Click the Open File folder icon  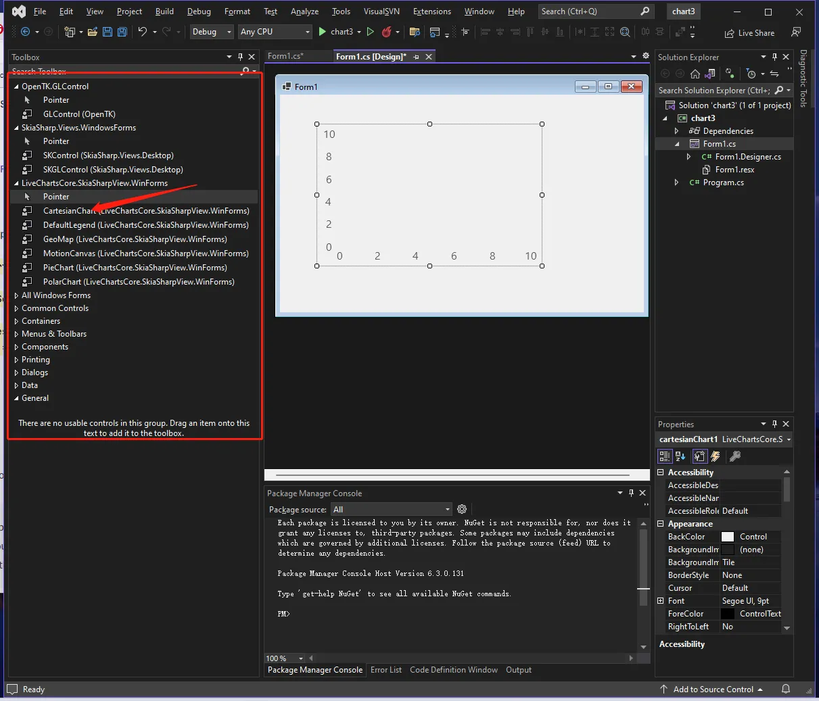pyautogui.click(x=93, y=32)
